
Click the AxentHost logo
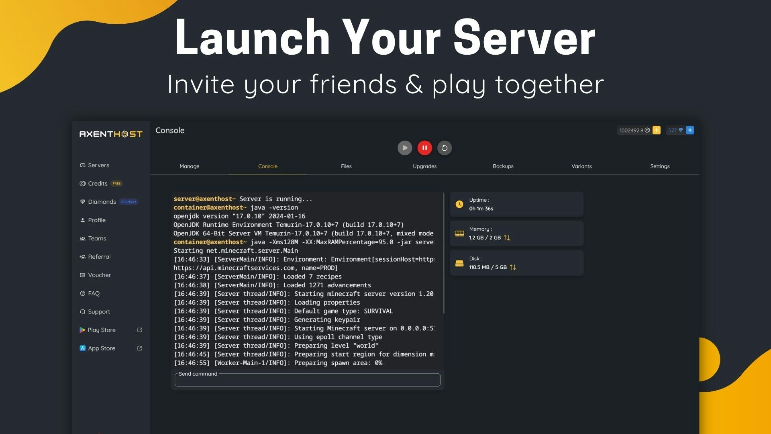point(111,134)
